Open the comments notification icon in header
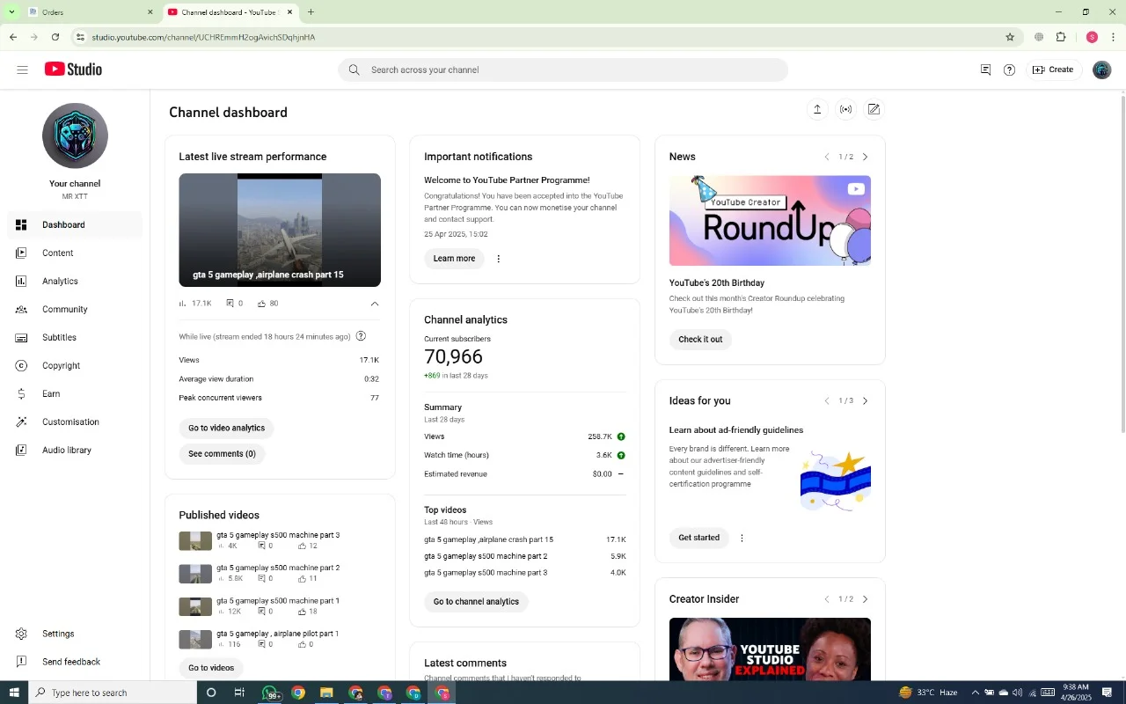 (x=985, y=70)
